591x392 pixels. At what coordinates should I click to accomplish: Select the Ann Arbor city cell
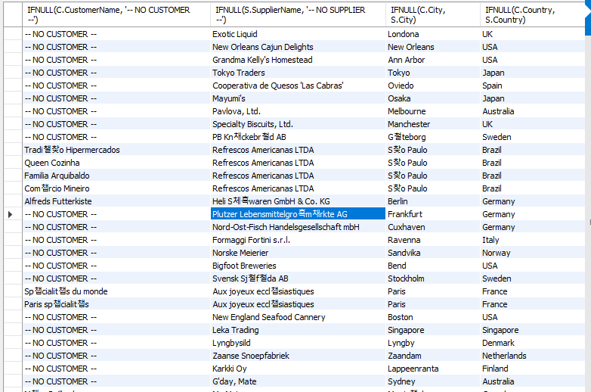(x=433, y=60)
